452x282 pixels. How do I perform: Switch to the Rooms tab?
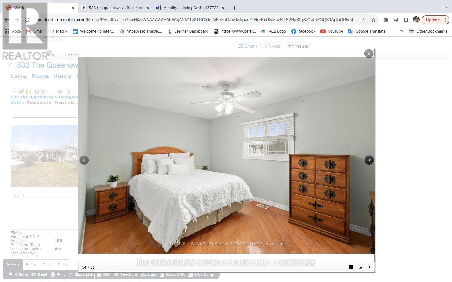click(40, 76)
